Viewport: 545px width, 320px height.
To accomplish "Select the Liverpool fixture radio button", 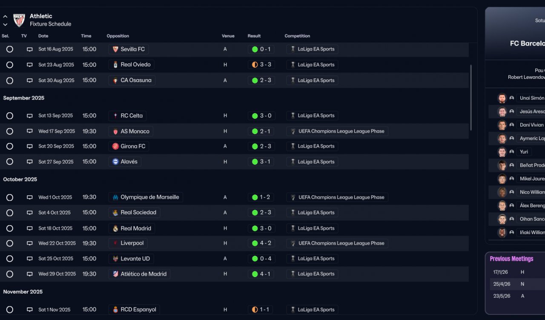I will pyautogui.click(x=10, y=243).
